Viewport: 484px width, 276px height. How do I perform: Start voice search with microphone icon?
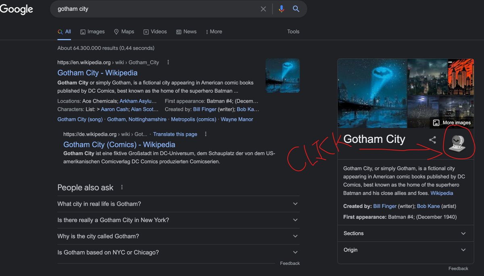[x=282, y=9]
